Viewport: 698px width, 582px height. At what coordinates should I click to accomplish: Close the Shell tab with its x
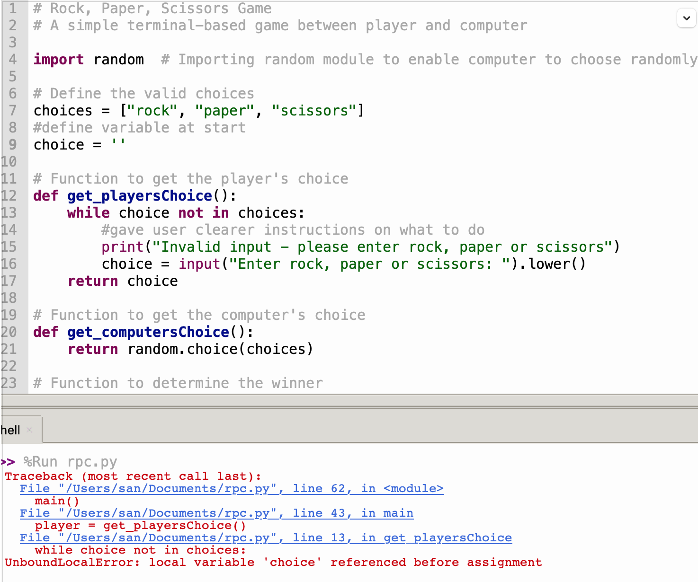point(29,430)
